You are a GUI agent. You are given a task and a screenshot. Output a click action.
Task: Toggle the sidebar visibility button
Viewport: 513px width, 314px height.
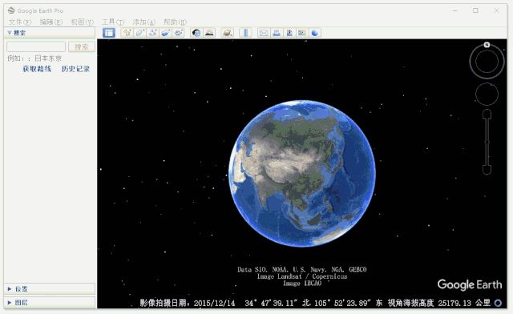(109, 33)
